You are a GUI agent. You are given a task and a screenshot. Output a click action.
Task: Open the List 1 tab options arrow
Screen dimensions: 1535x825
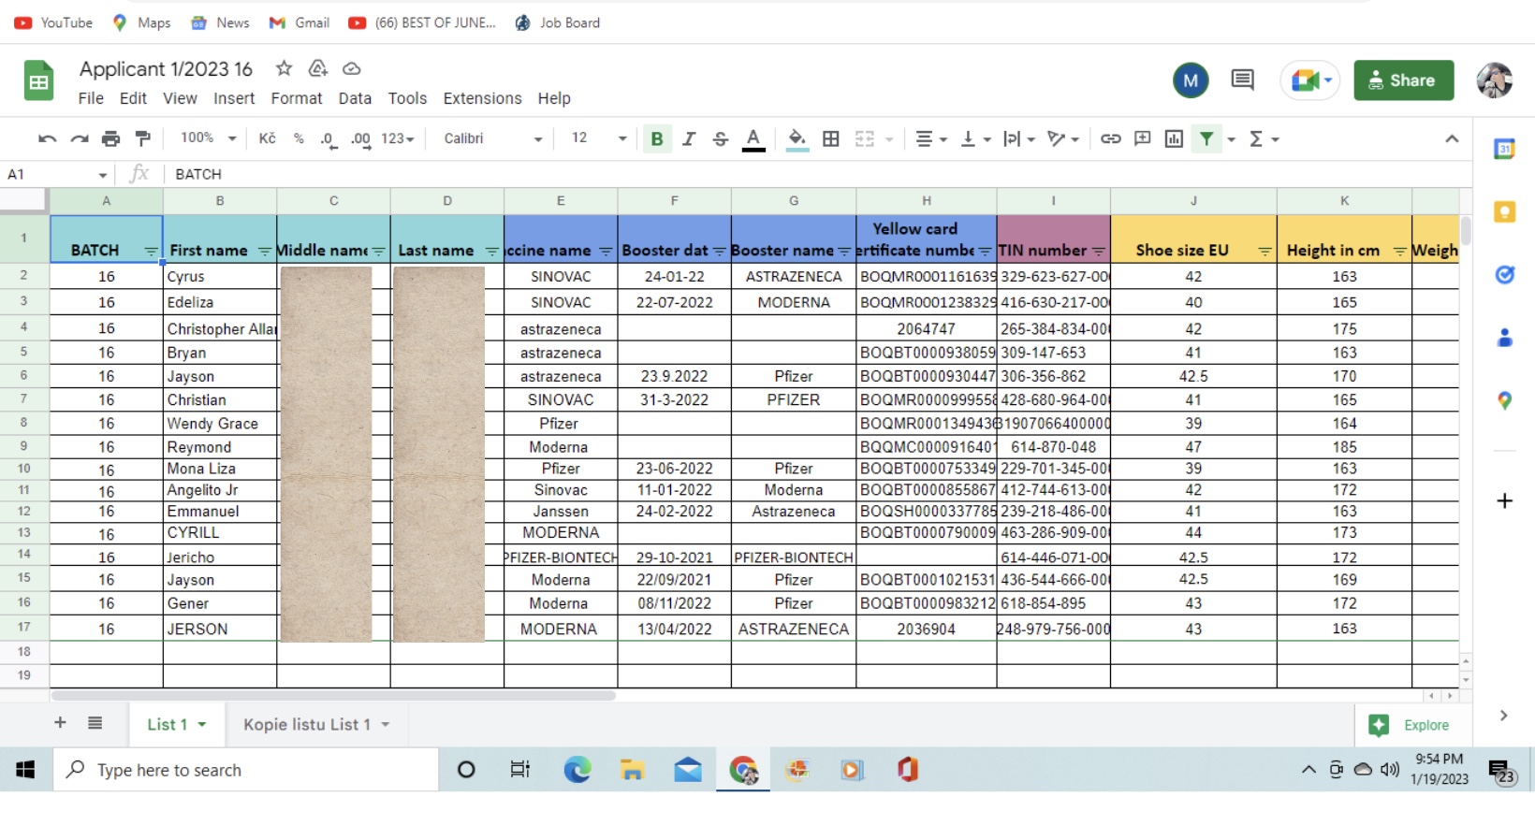click(x=201, y=725)
